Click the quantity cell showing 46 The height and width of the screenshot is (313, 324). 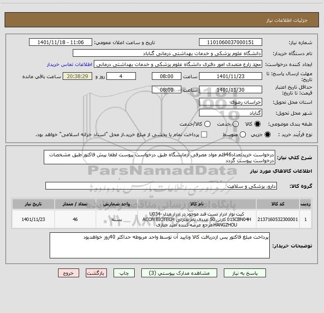click(75, 219)
